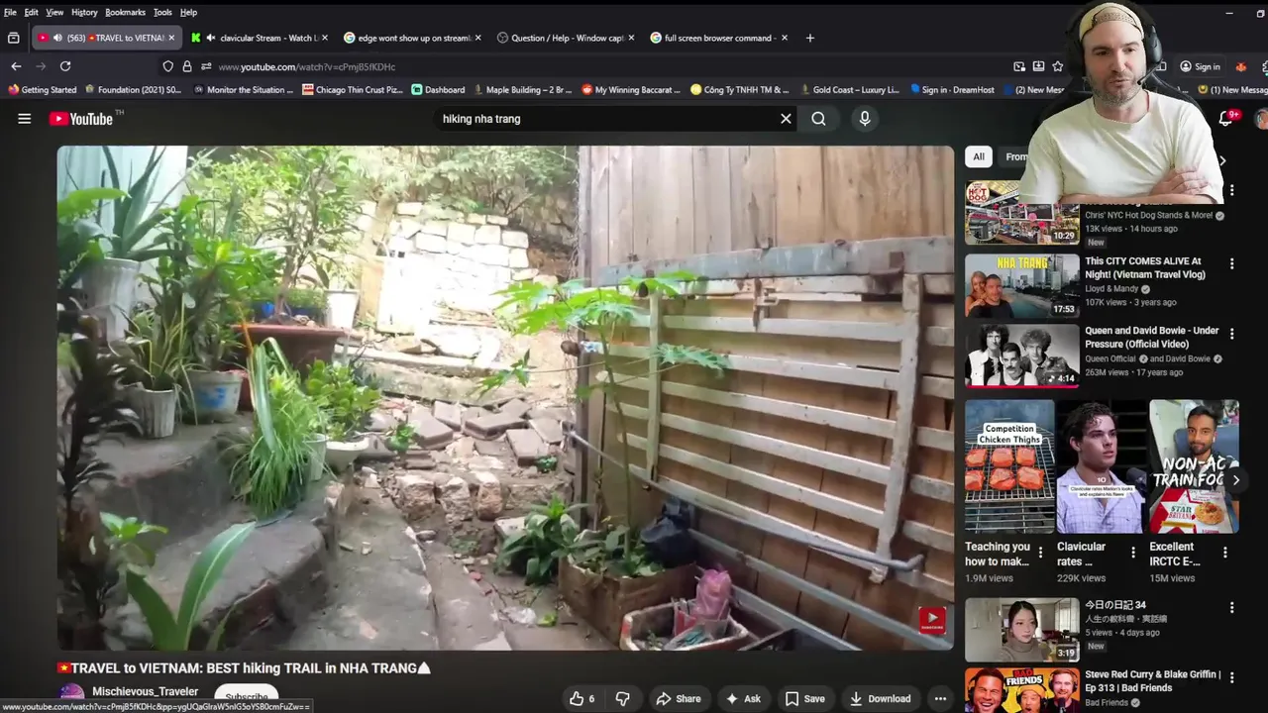
Task: Open 'Getting Started' bookmark
Action: point(42,89)
